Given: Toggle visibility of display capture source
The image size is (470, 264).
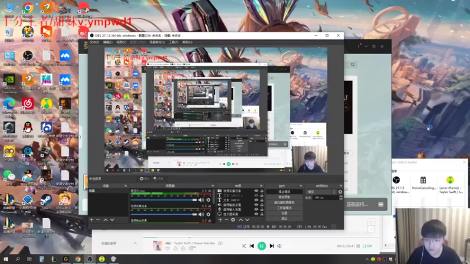Looking at the screenshot, I should point(256,214).
